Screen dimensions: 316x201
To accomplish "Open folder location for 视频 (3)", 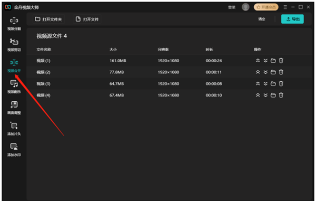I will point(273,83).
